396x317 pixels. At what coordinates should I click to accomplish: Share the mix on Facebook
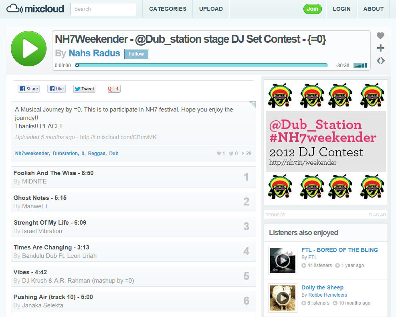(x=28, y=89)
